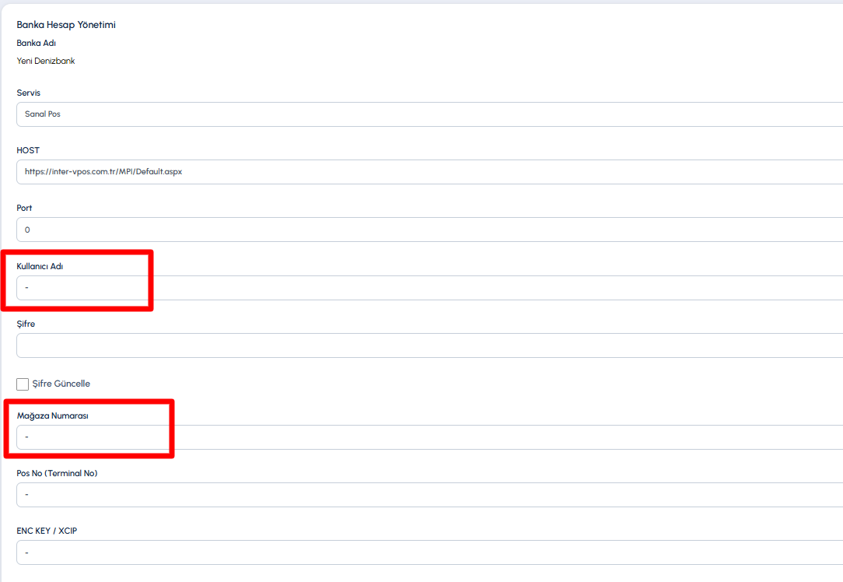This screenshot has height=582, width=843.
Task: Click the Pos No (Terminal No) label
Action: 57,473
